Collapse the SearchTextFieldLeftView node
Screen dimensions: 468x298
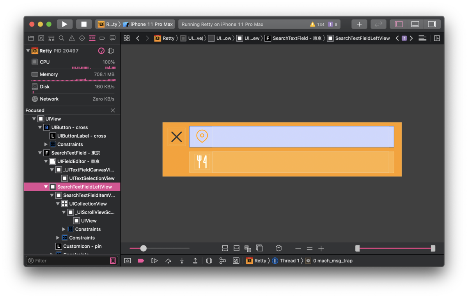[x=46, y=187]
